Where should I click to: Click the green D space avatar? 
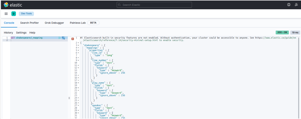pyautogui.click(x=14, y=14)
